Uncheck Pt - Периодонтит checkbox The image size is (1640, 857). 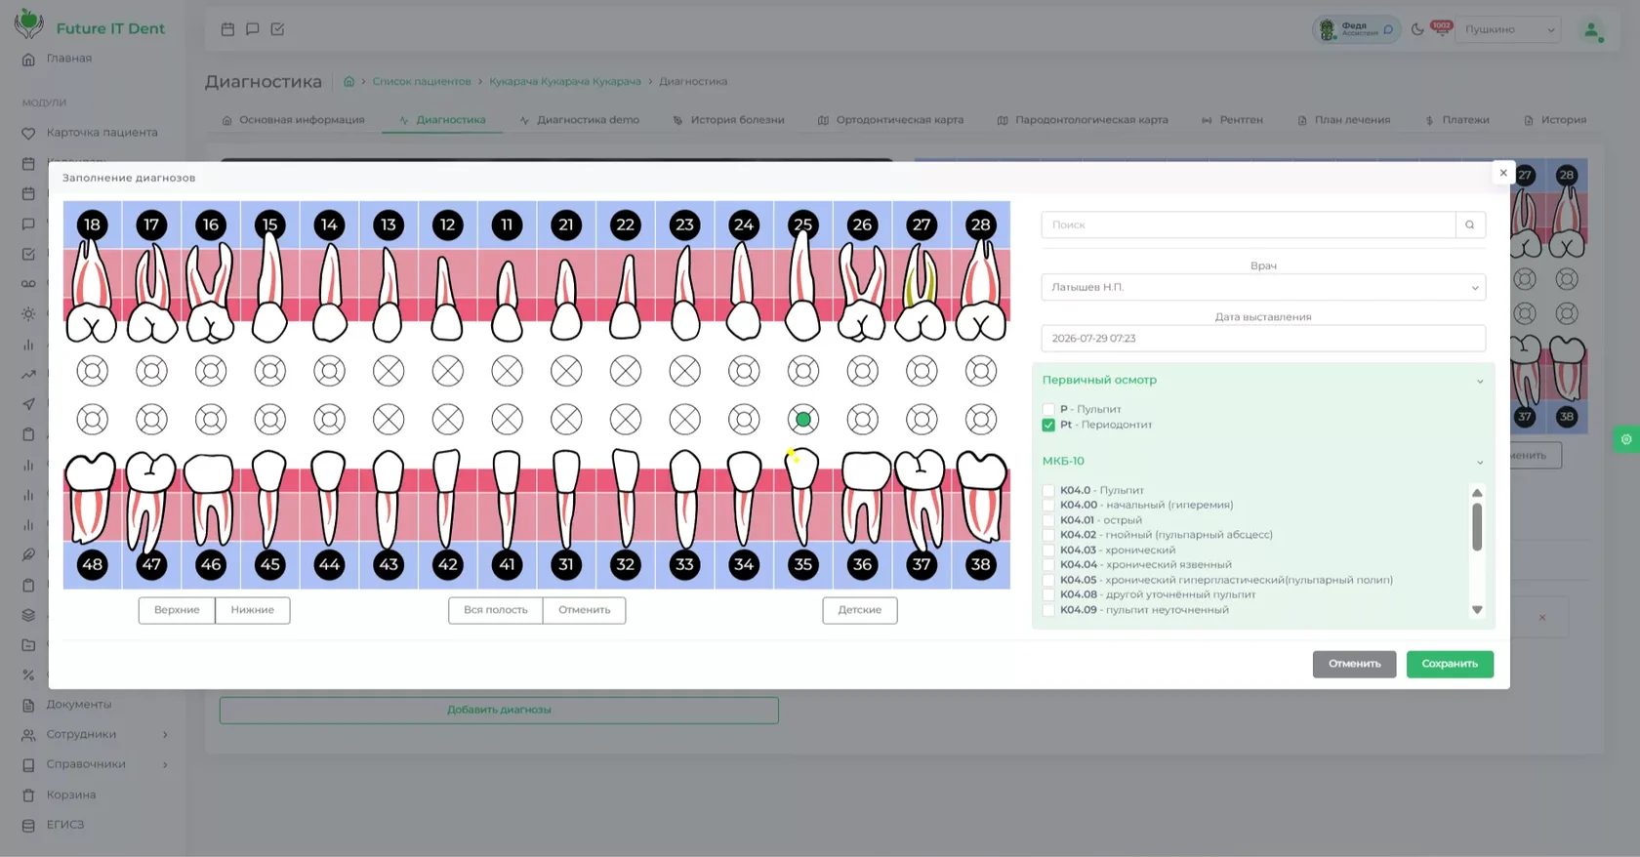[x=1048, y=425]
